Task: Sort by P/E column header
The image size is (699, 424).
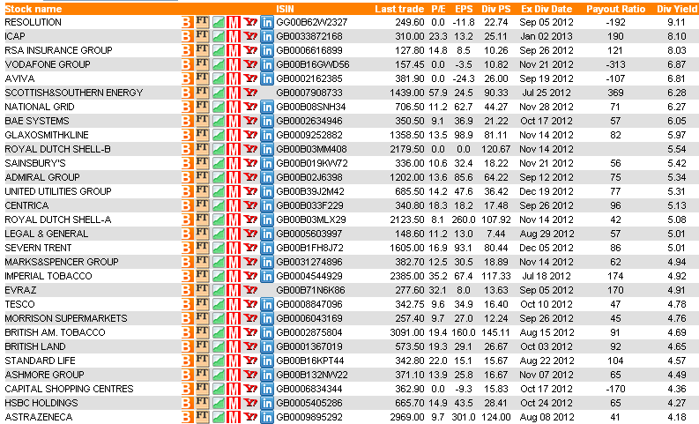Action: pyautogui.click(x=438, y=9)
